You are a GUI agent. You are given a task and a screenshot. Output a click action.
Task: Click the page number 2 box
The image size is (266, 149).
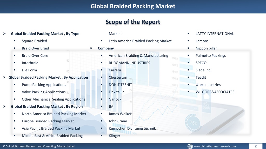tap(256, 146)
